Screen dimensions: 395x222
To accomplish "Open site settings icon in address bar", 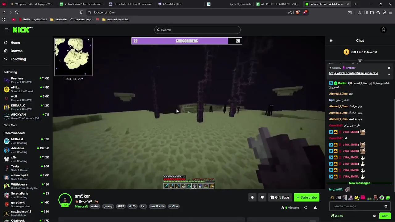I will point(89,12).
